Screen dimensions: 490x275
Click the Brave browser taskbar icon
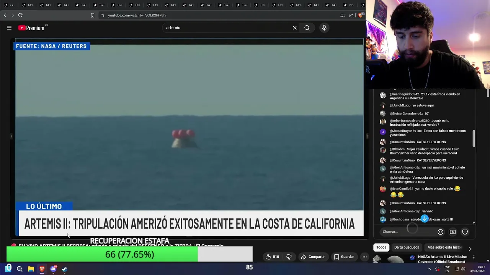pos(42,269)
